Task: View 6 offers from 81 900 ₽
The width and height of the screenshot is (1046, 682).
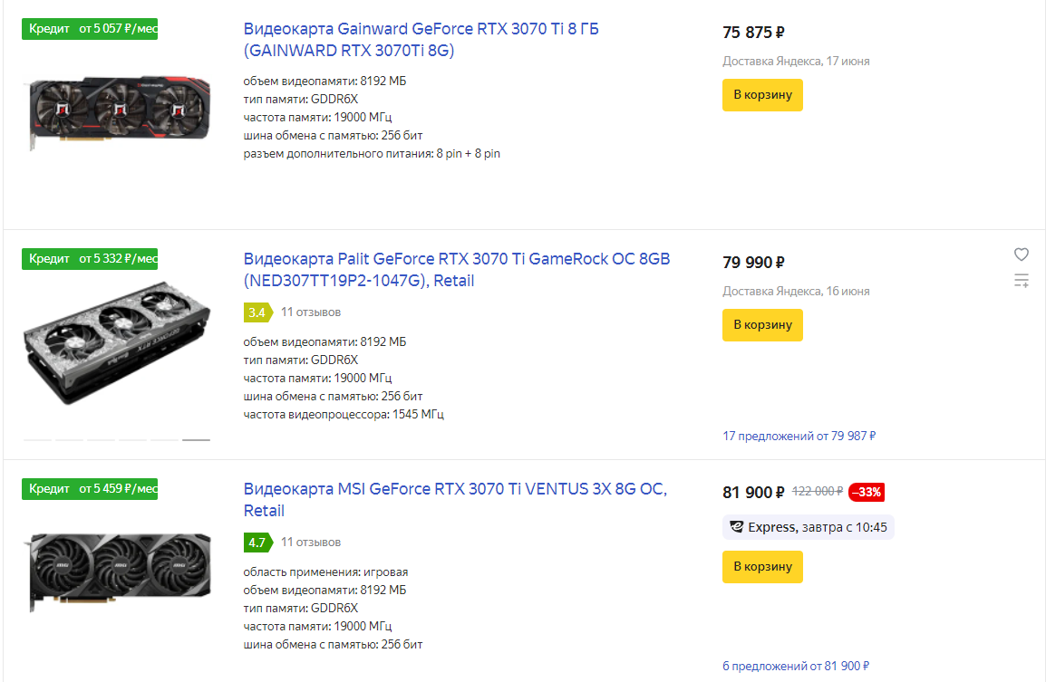Action: pyautogui.click(x=795, y=667)
